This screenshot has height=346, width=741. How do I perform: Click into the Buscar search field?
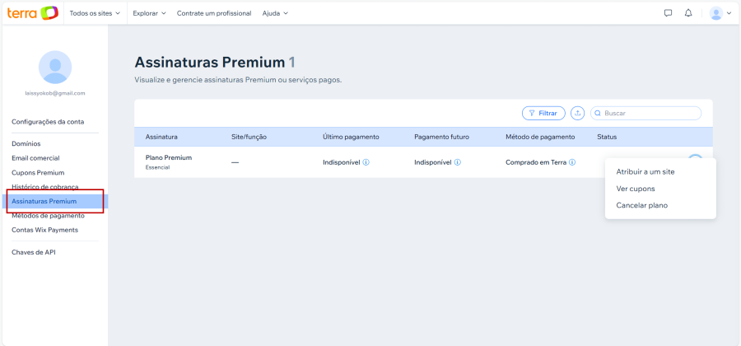[x=650, y=113]
